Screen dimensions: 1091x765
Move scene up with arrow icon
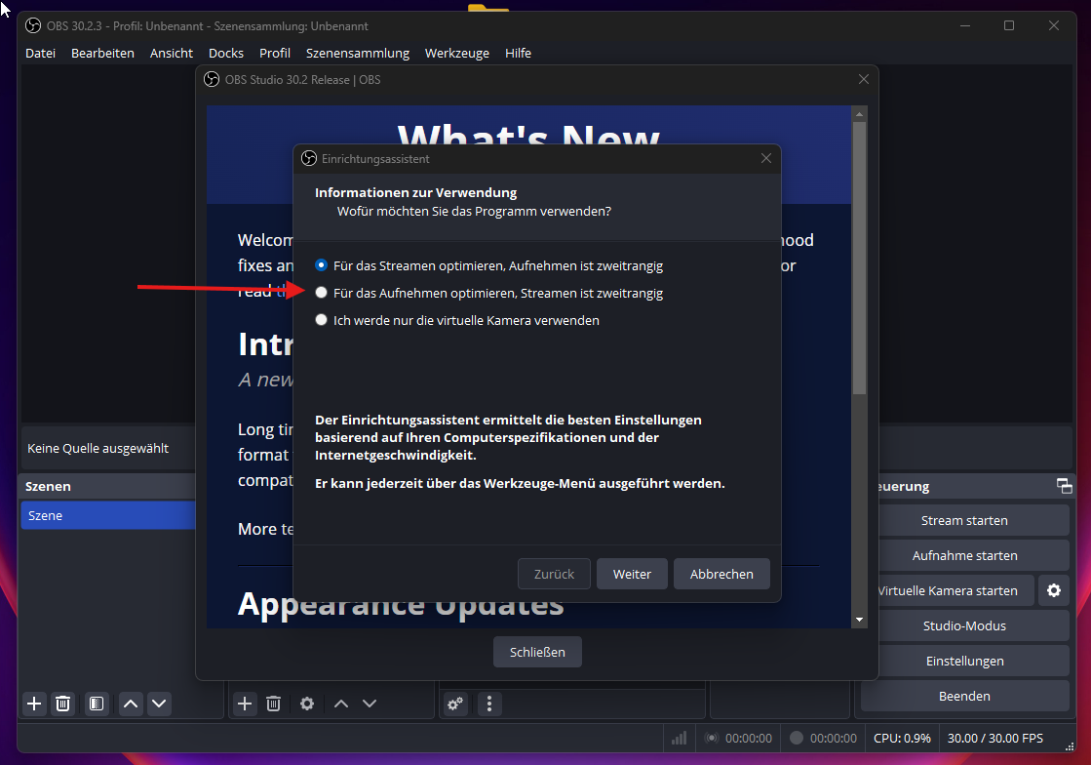[x=131, y=704]
